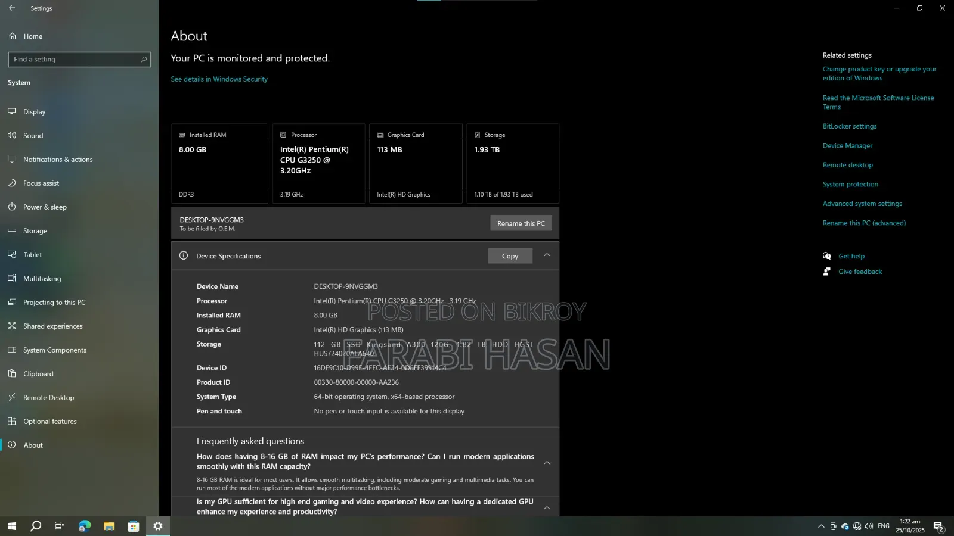Open Rename this PC (advanced) link

[864, 223]
